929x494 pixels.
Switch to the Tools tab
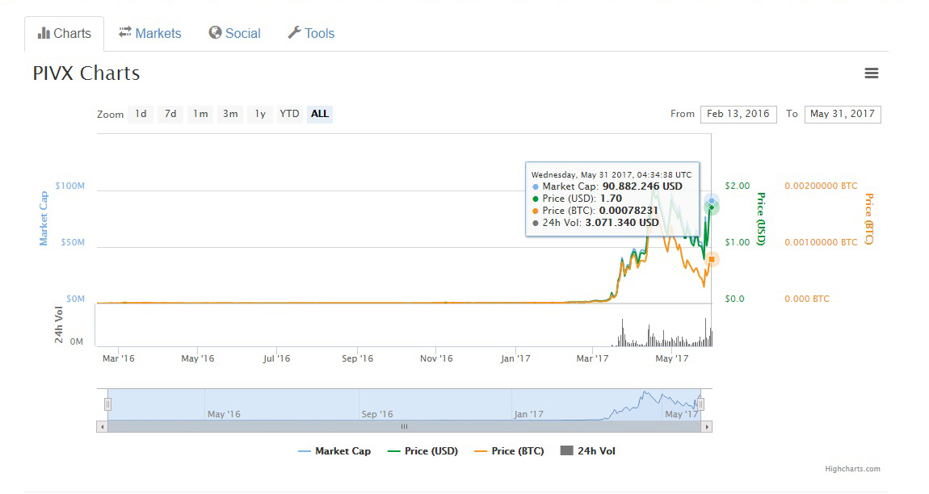click(x=311, y=33)
